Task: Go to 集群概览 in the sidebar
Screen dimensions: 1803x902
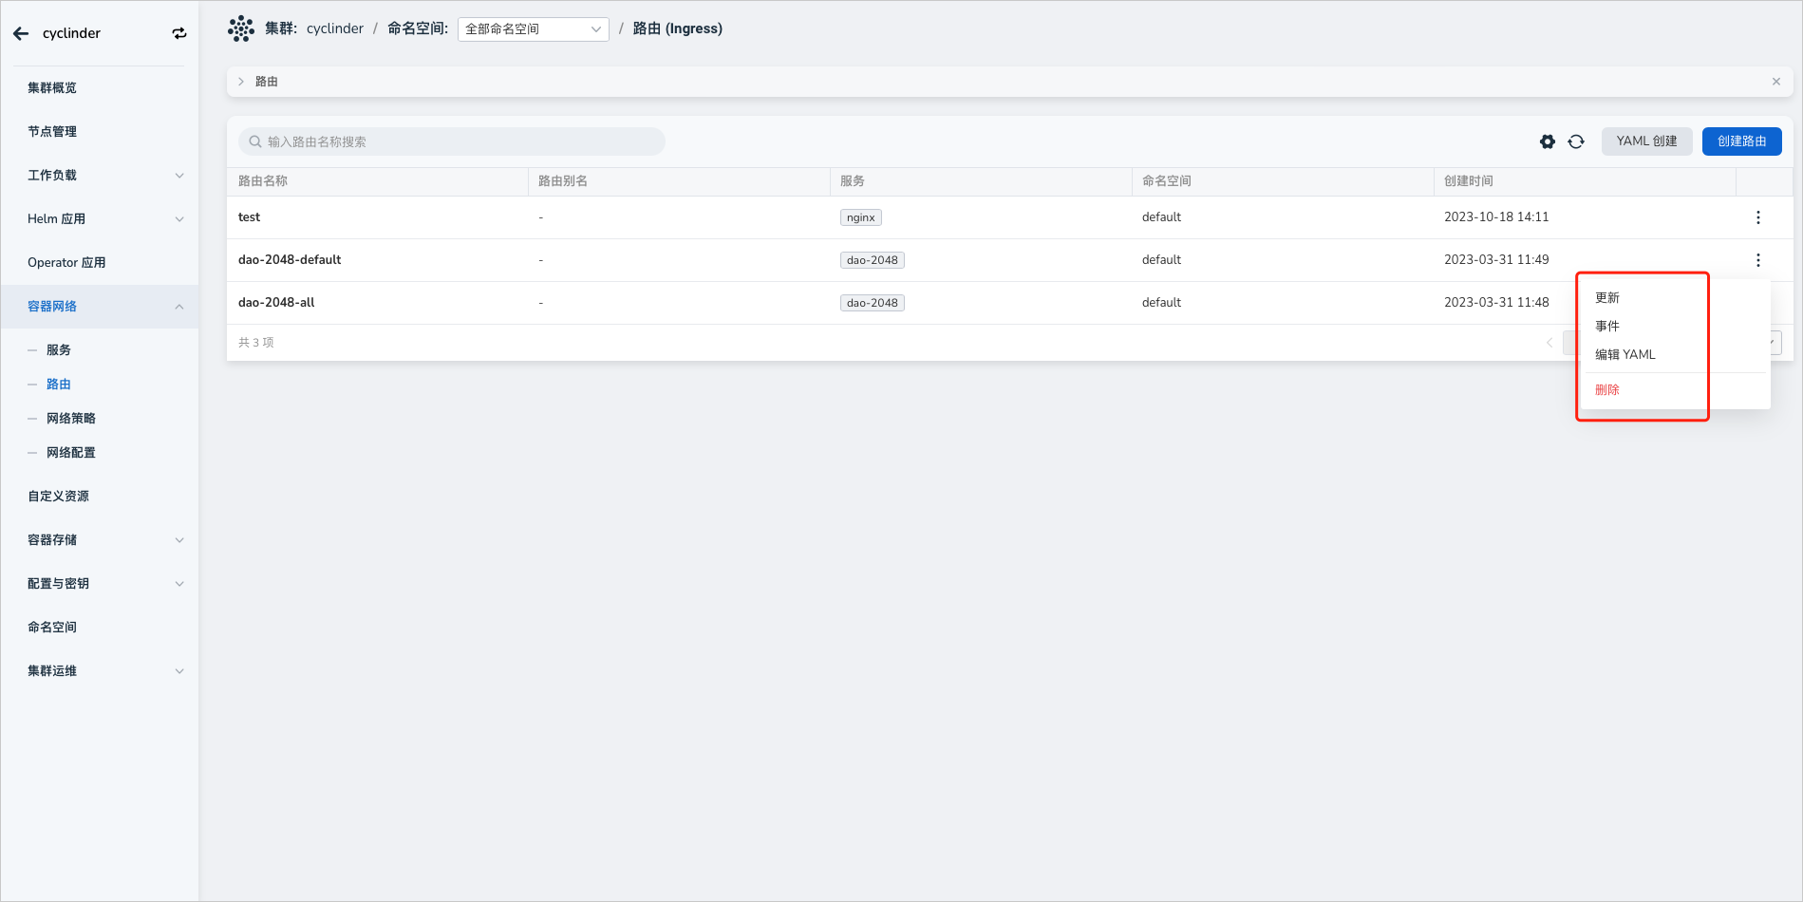Action: coord(52,88)
